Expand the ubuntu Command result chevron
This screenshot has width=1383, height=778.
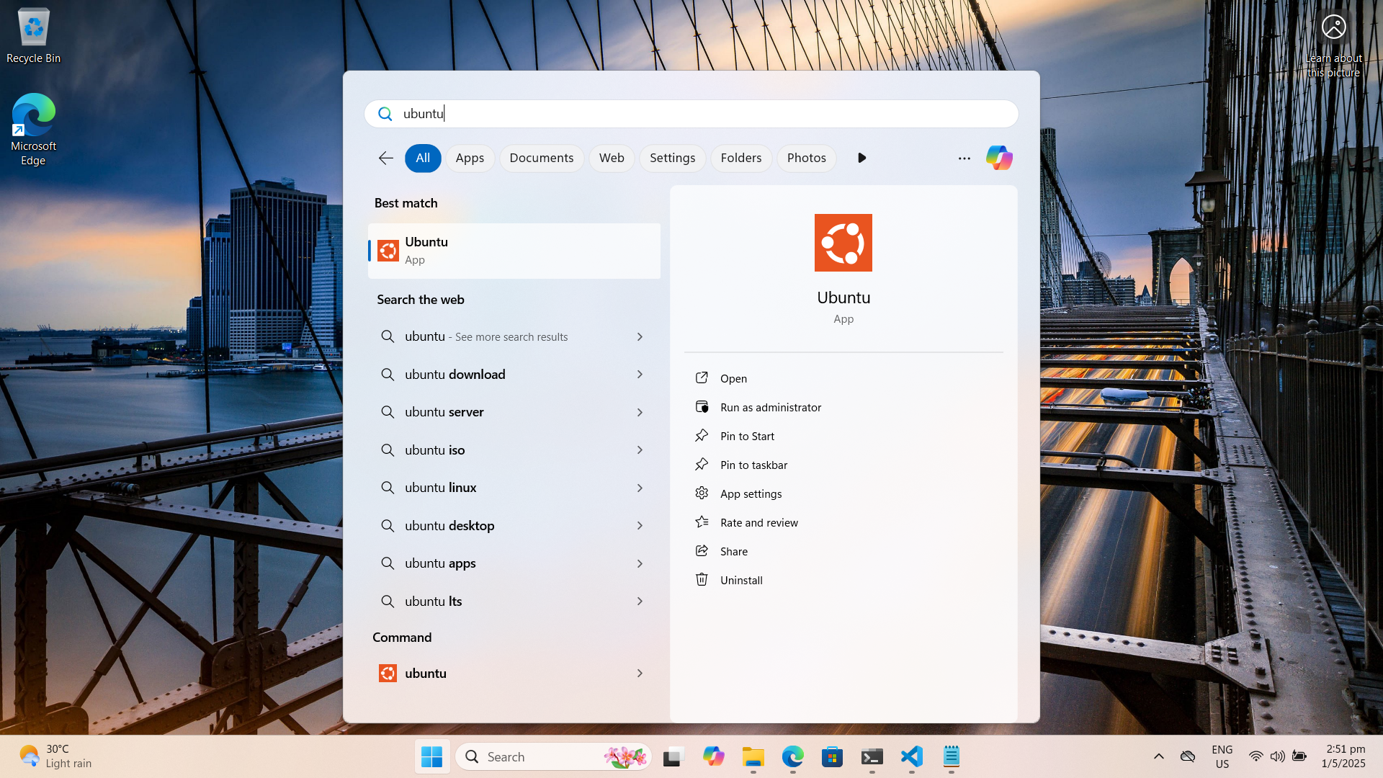tap(640, 674)
